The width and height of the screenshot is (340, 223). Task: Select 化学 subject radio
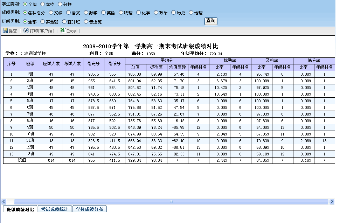[139, 13]
